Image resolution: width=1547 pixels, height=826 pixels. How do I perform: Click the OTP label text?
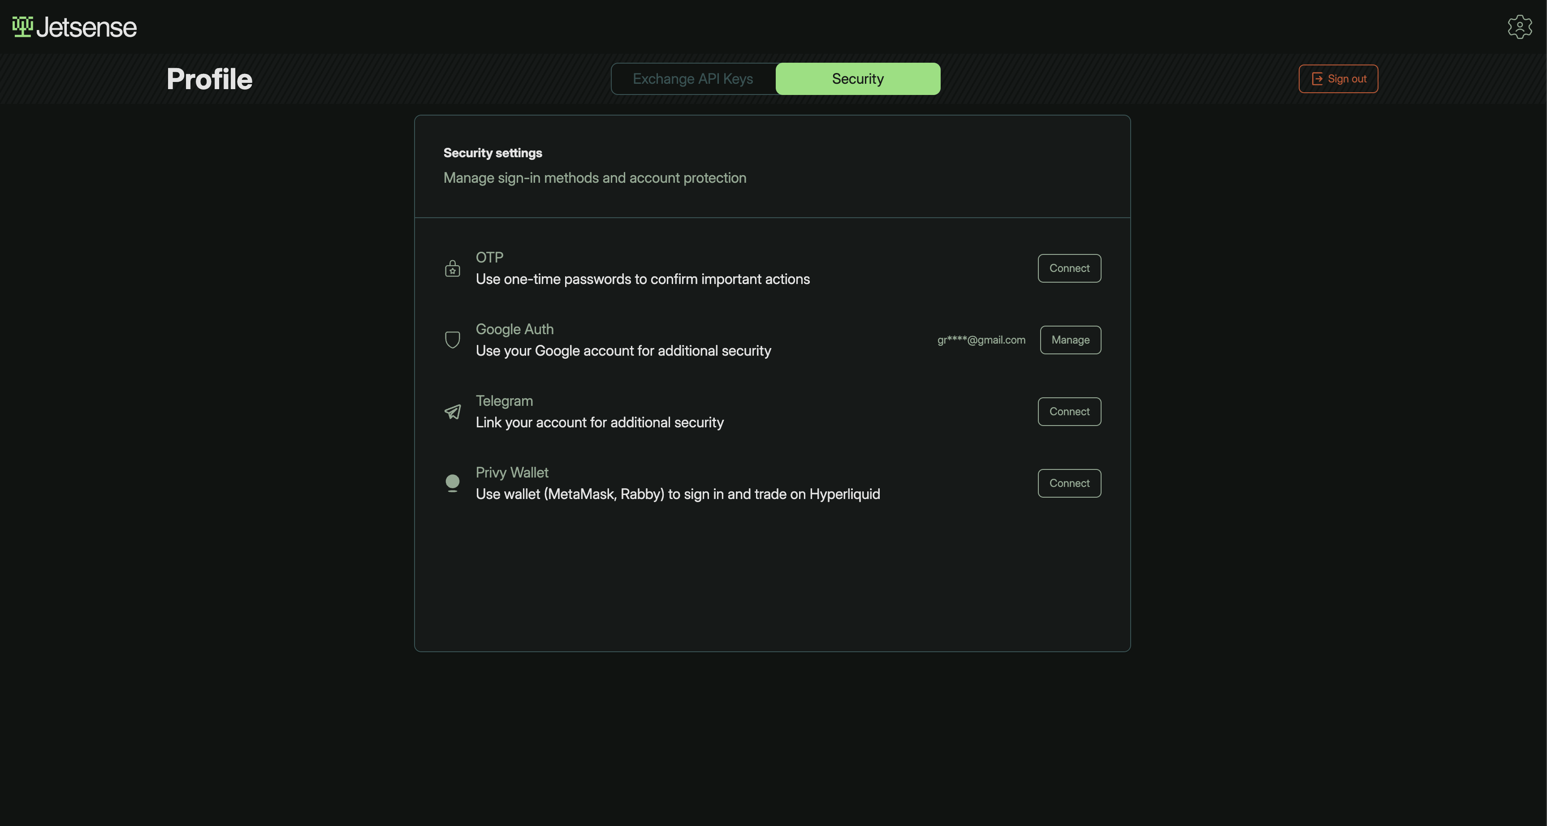click(489, 258)
